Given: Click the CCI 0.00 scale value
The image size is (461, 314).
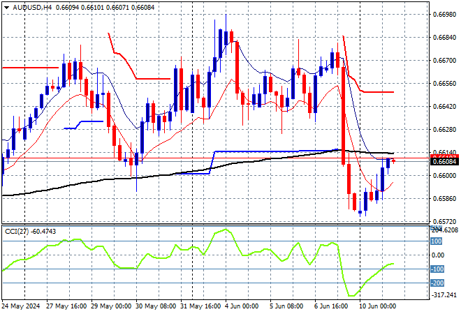Looking at the screenshot, I should pos(438,255).
